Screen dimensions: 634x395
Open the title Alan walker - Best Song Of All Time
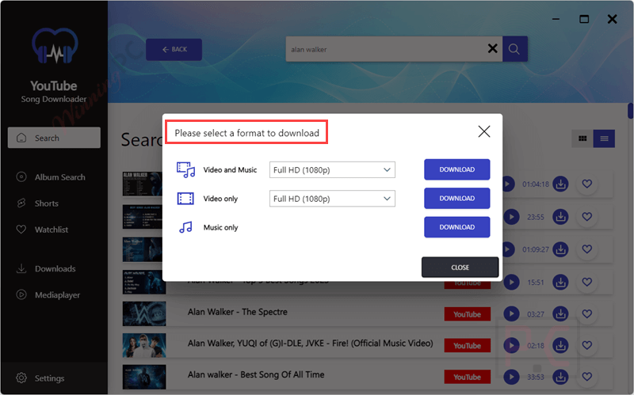pos(256,374)
